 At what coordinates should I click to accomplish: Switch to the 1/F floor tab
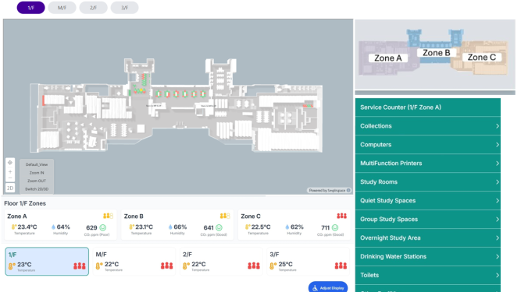(31, 8)
